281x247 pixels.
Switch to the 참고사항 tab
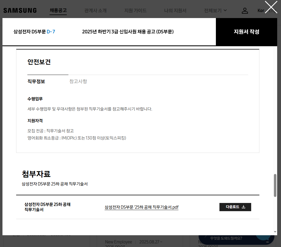click(78, 82)
